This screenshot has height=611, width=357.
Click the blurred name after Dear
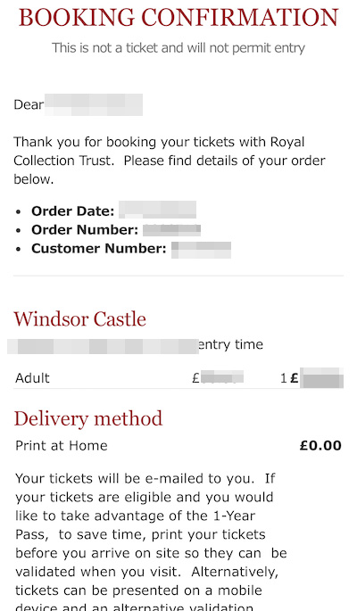point(94,104)
